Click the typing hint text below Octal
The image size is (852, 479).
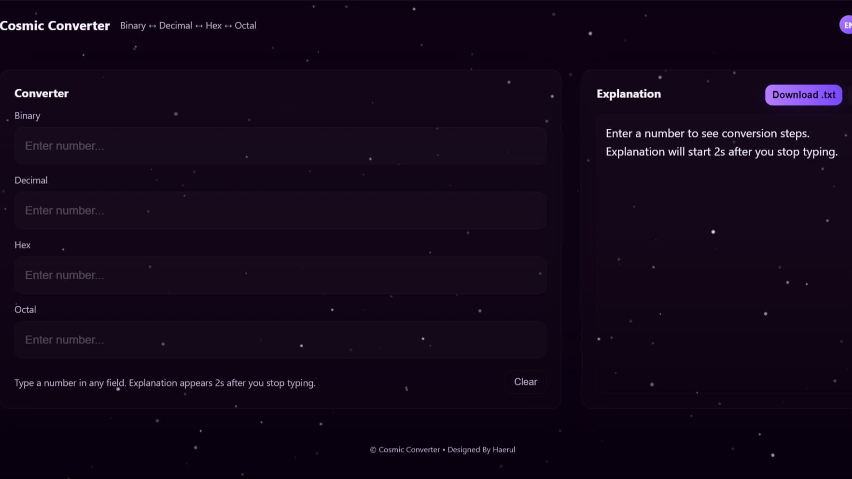165,383
